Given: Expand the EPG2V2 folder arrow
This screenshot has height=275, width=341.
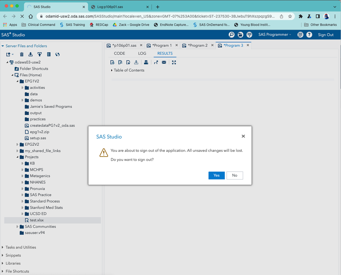Looking at the screenshot, I should click(x=17, y=144).
